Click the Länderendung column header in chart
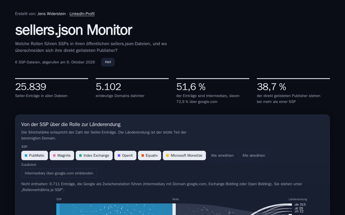The image size is (345, 215). (298, 199)
